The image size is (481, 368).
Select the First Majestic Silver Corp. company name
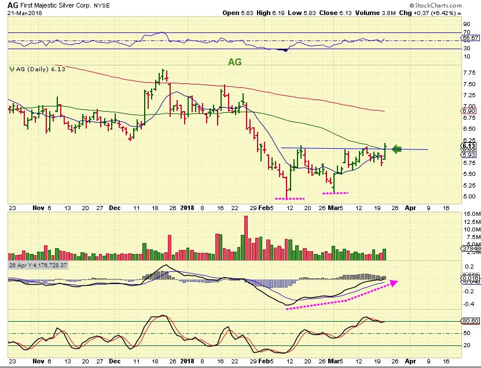(55, 6)
